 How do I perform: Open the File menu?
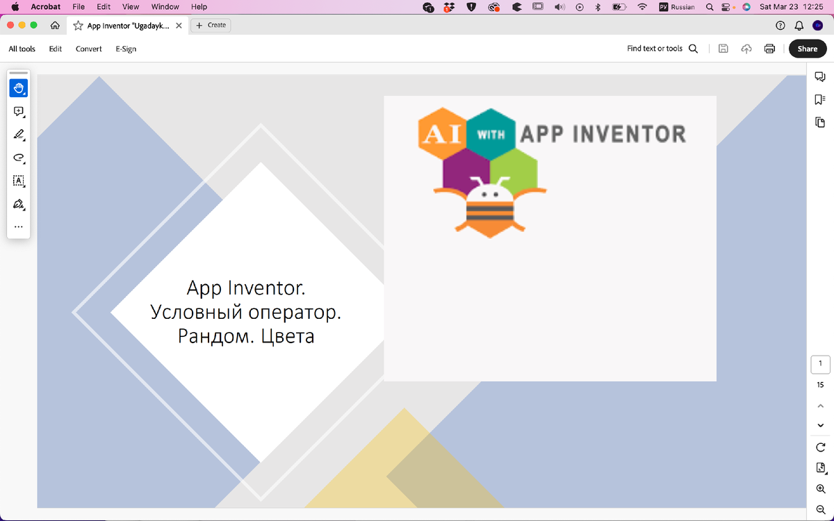click(x=79, y=7)
